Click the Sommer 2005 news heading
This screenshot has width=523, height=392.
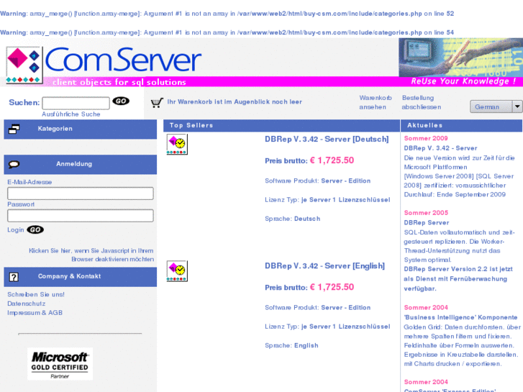pyautogui.click(x=426, y=213)
